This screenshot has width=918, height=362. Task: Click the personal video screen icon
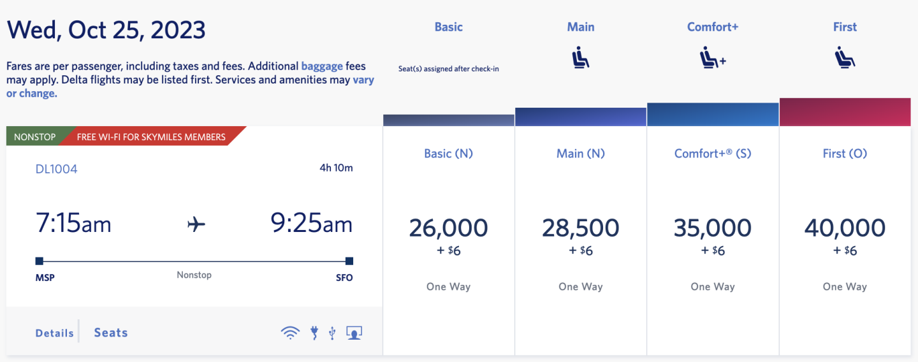tap(354, 332)
